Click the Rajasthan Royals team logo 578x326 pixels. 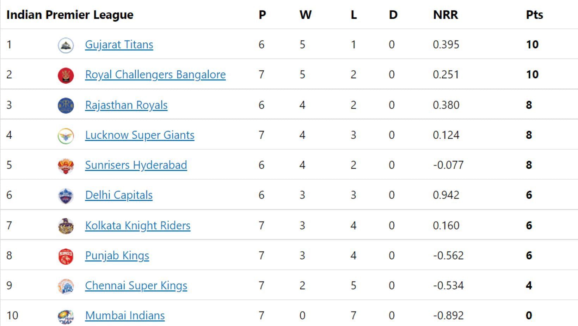coord(66,105)
